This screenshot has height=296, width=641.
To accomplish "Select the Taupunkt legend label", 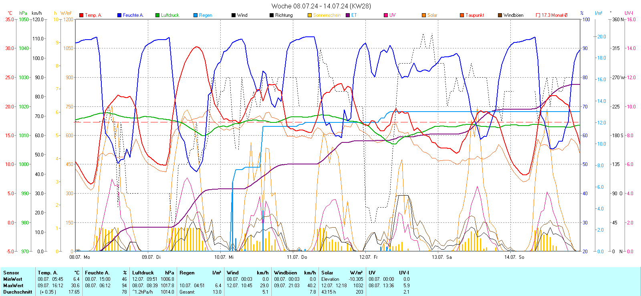I will tap(475, 15).
